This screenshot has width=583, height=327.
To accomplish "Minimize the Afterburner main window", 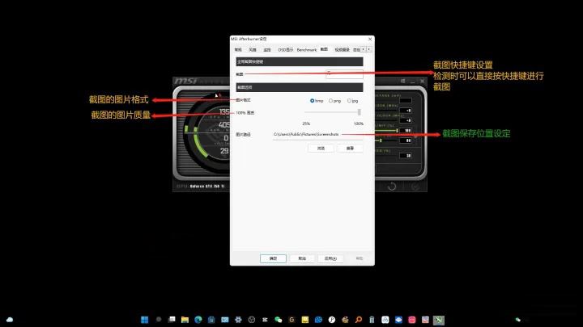I will click(x=413, y=82).
